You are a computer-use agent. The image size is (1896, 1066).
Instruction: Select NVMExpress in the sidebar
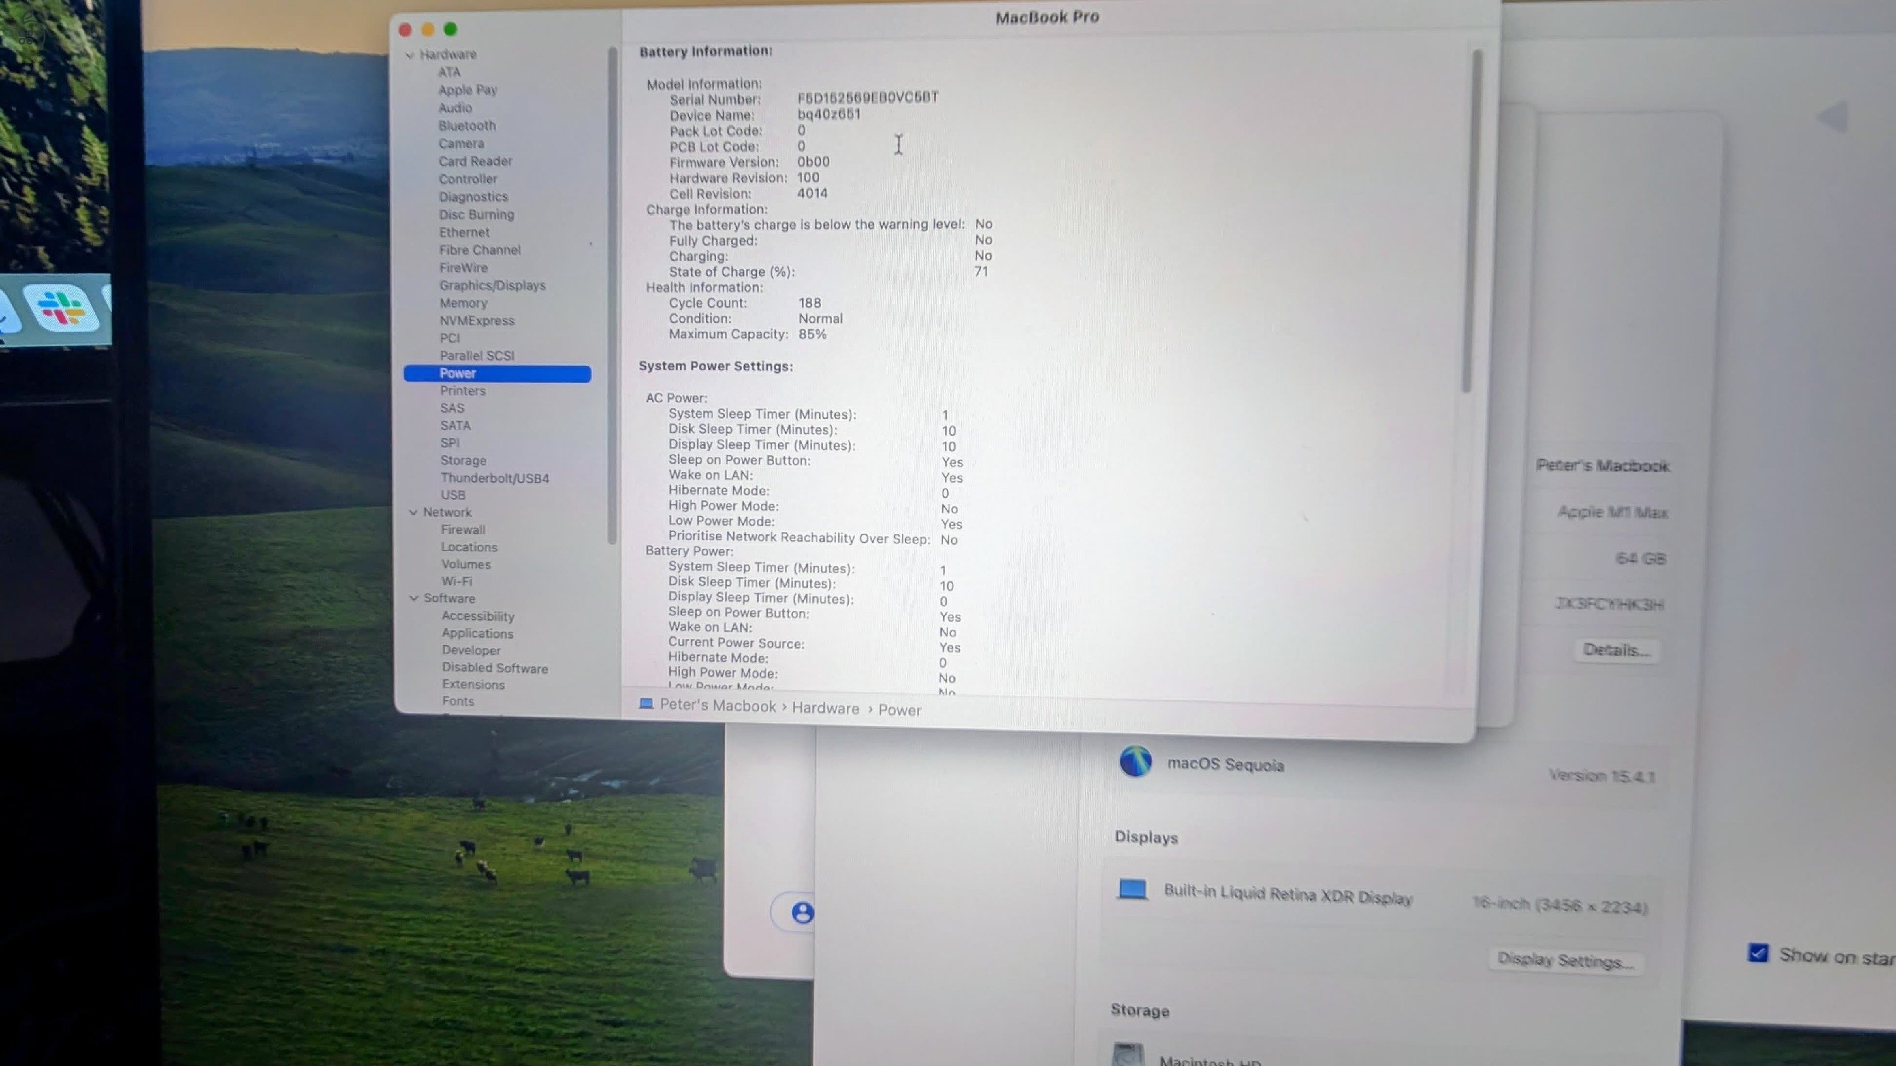coord(477,321)
